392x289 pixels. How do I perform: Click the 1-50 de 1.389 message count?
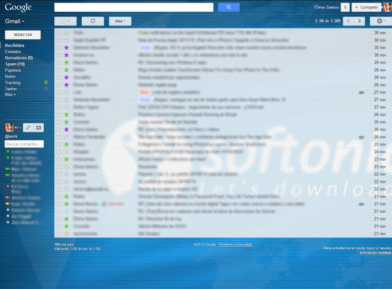tap(328, 21)
